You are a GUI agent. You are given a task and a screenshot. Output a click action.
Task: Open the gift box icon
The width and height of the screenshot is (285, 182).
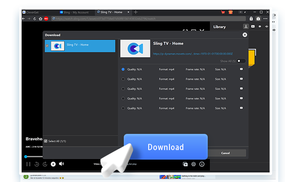[231, 12]
